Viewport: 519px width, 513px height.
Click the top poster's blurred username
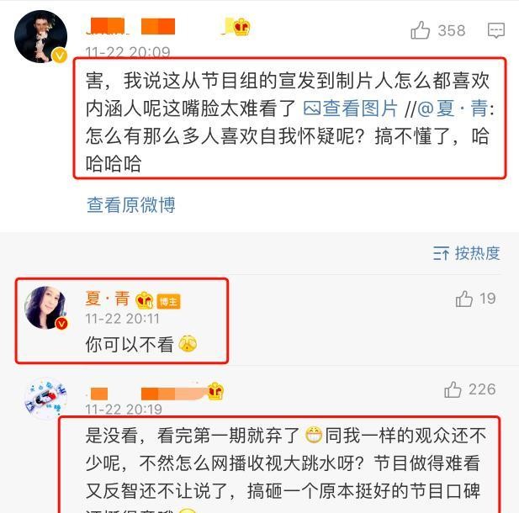132,26
